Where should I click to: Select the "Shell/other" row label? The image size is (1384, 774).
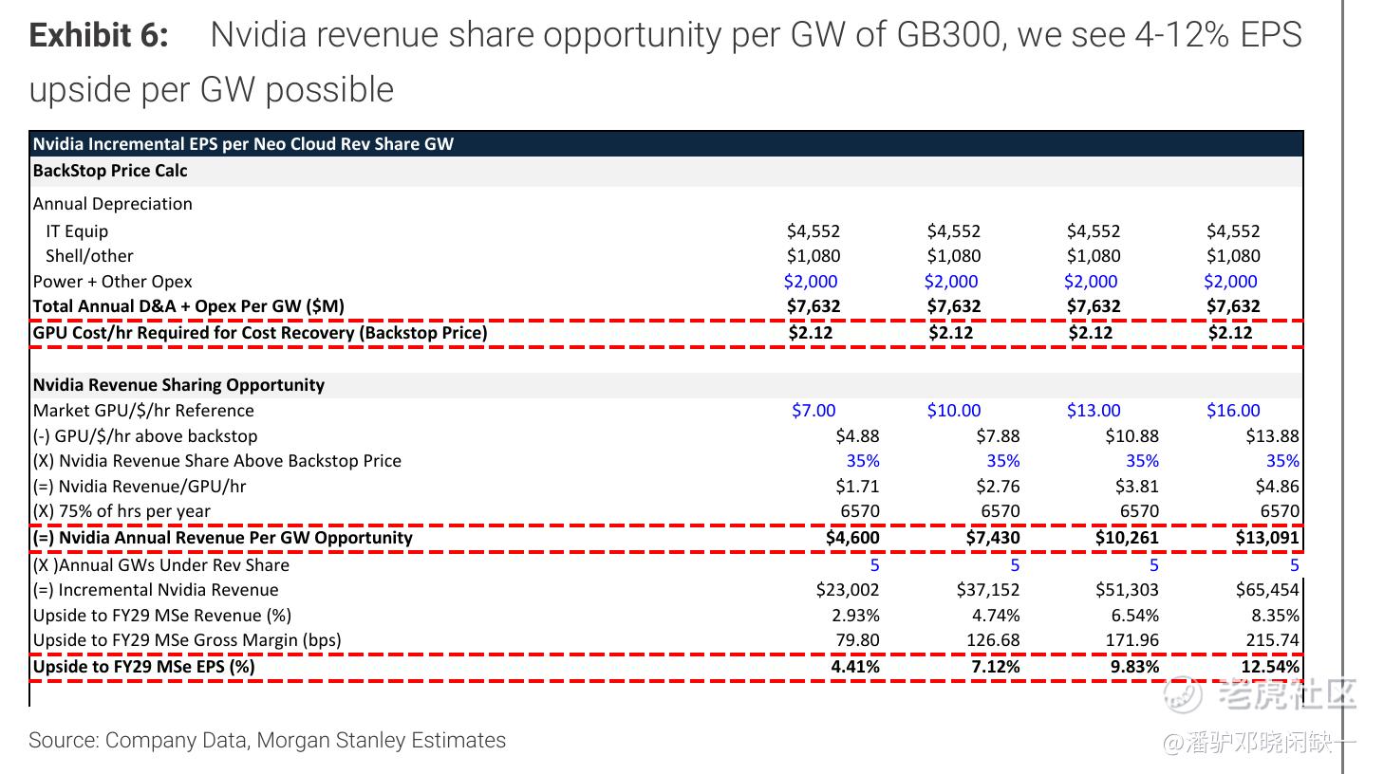(89, 256)
